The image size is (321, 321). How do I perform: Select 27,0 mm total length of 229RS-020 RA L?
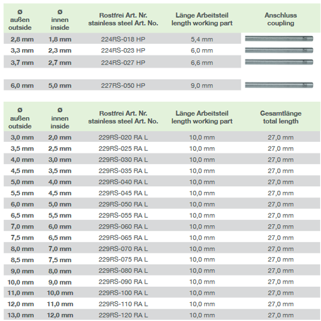click(x=281, y=137)
